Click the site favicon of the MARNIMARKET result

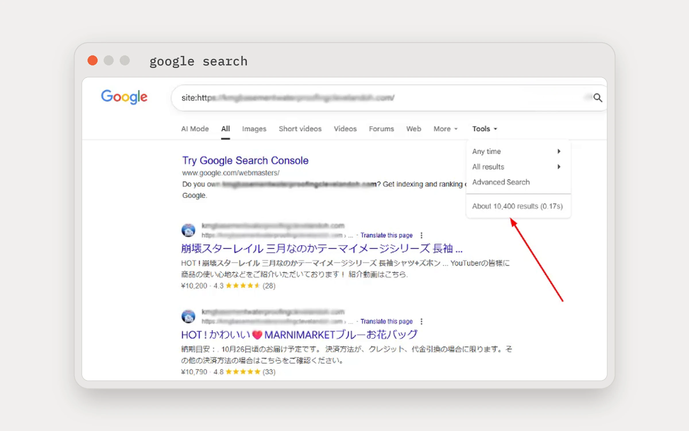[x=188, y=316]
